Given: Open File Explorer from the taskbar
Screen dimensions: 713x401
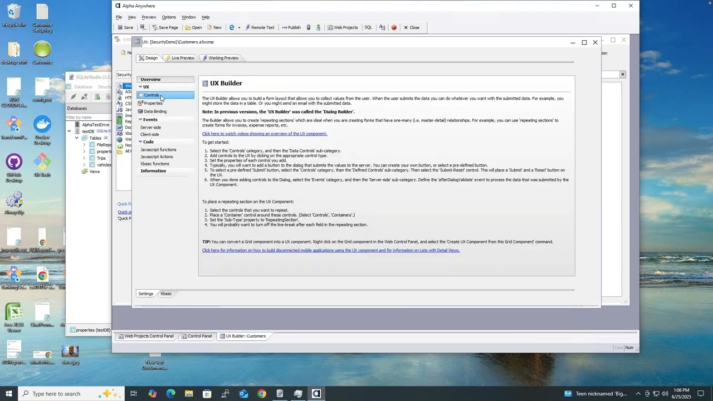Looking at the screenshot, I should (x=189, y=394).
